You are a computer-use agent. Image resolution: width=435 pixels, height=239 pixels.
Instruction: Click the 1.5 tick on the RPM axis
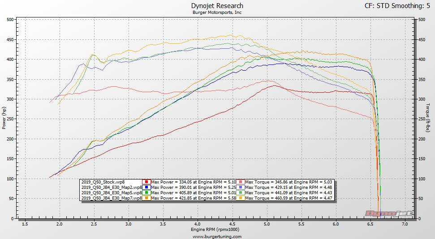(x=25, y=224)
